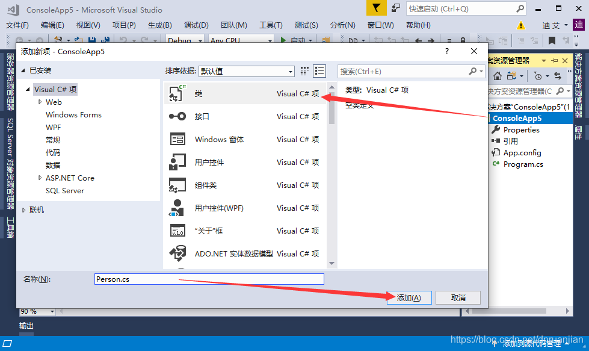Pick the "关于"框 template icon
The height and width of the screenshot is (351, 589).
[177, 231]
